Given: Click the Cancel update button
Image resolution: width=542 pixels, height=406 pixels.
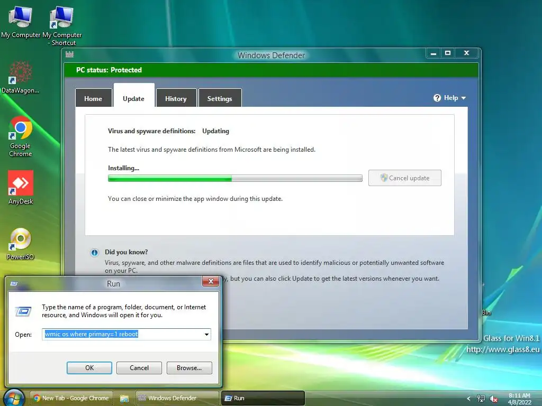Looking at the screenshot, I should click(x=405, y=178).
